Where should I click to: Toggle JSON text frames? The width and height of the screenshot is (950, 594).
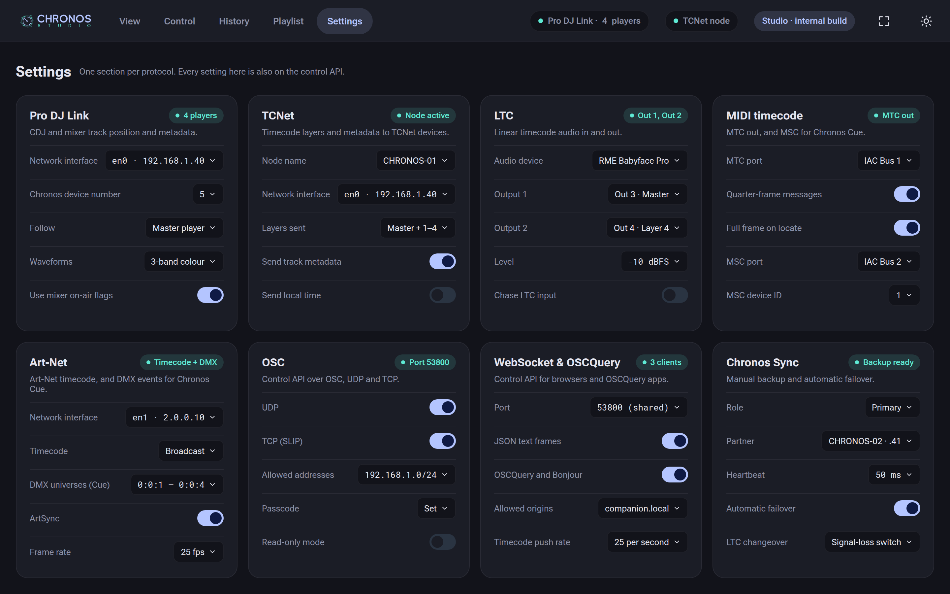point(675,441)
